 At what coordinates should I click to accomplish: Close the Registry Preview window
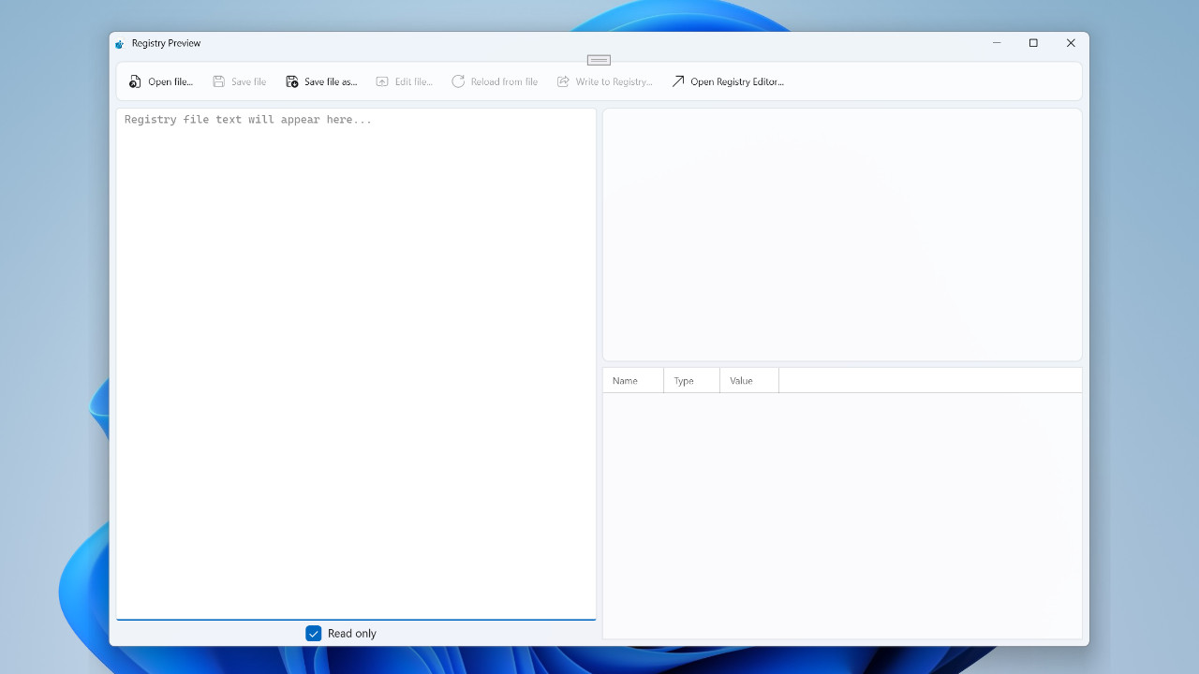1071,43
